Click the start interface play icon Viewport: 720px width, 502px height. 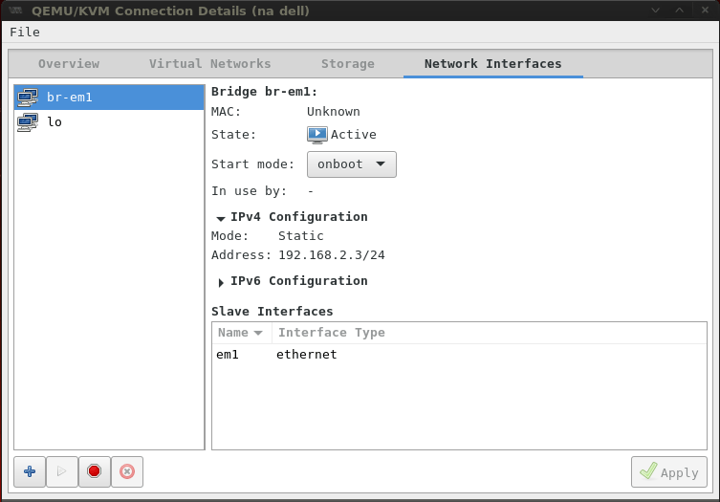(x=61, y=471)
